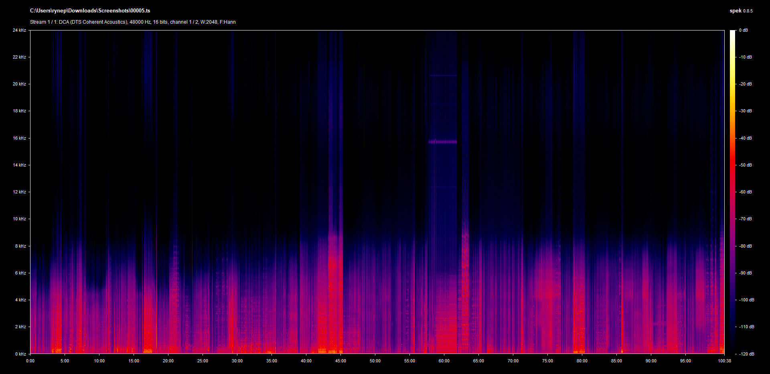Click the dB color gradient bar

(733, 192)
